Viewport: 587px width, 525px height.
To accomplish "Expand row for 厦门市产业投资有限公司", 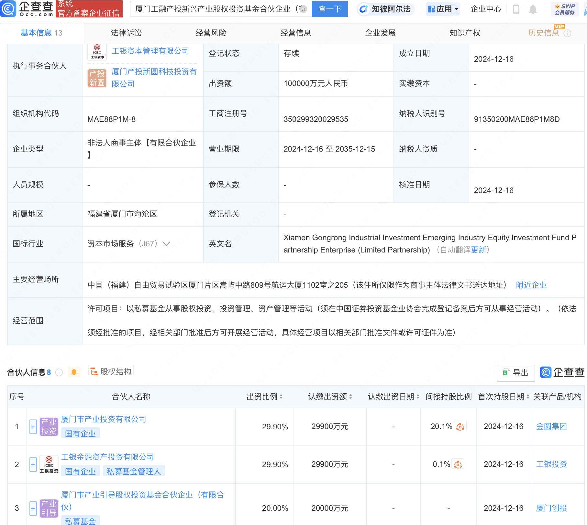I will coord(33,427).
